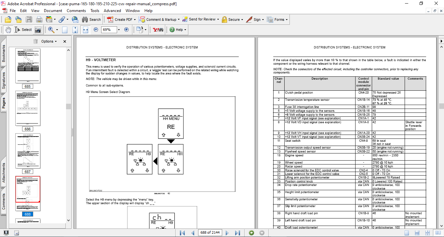Toggle Fit Width page view
Image resolution: width=444 pixels, height=237 pixels.
86,30
